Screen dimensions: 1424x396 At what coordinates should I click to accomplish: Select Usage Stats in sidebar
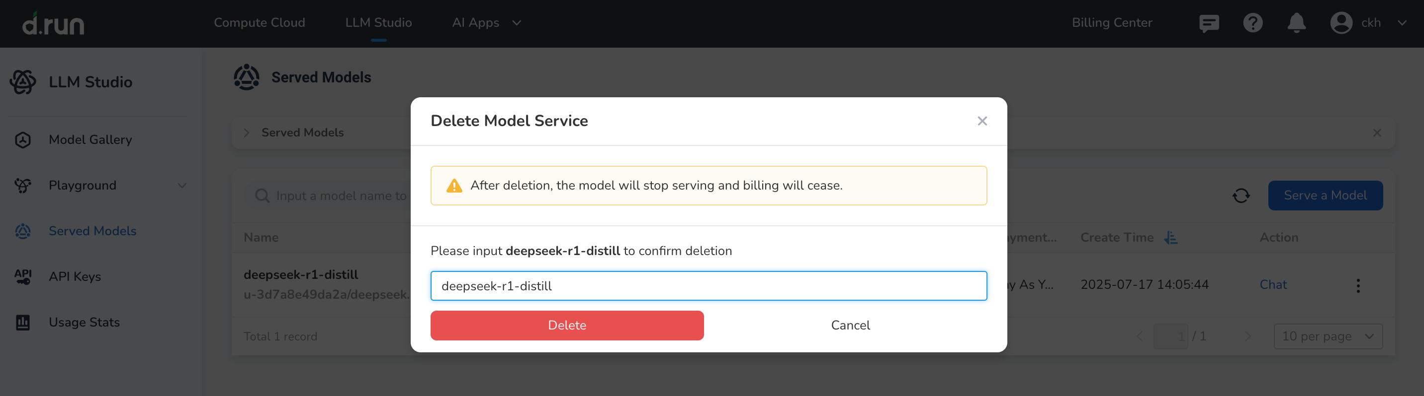point(84,322)
